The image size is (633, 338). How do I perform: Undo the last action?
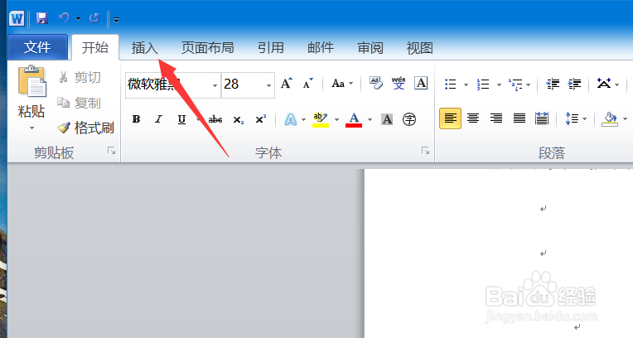[64, 17]
